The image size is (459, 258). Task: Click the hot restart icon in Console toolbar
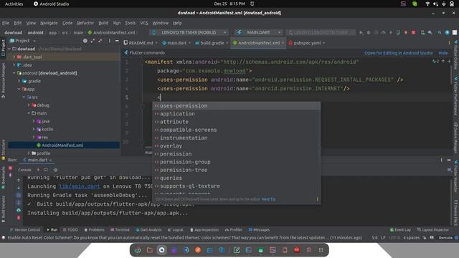click(46, 170)
